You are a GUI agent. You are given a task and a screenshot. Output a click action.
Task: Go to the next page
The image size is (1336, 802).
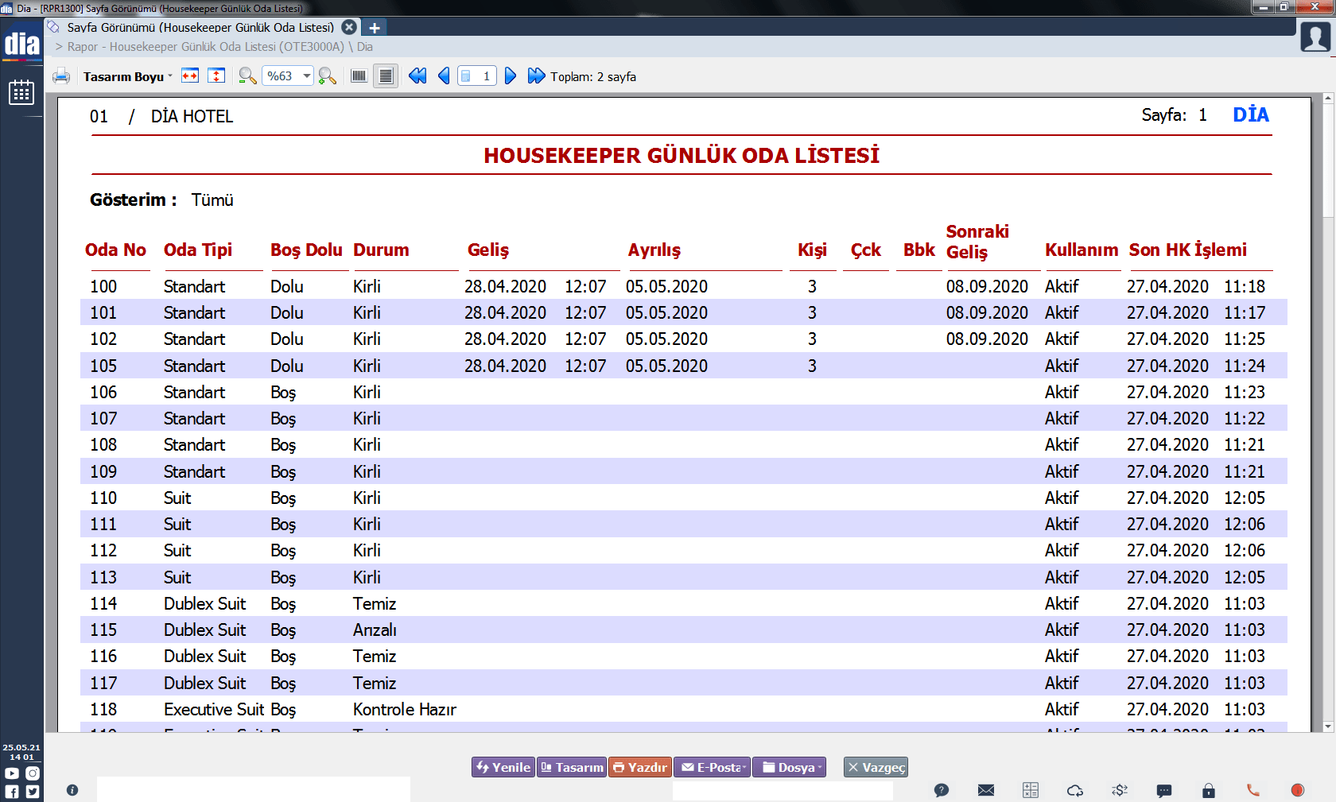tap(511, 76)
